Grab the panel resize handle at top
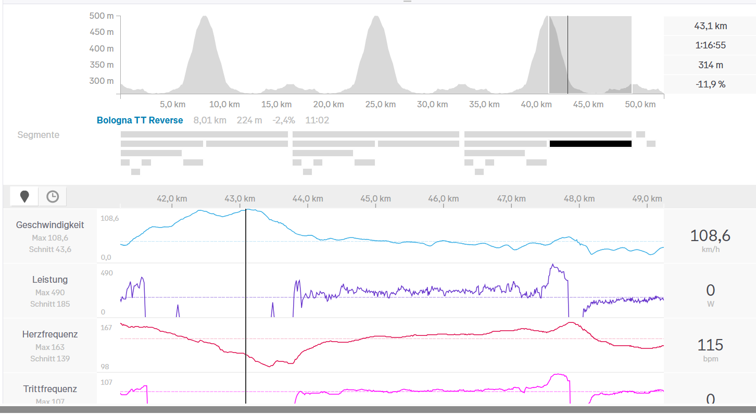The image size is (756, 414). tap(407, 2)
